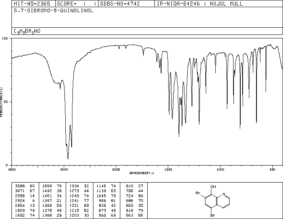The height and width of the screenshot is (219, 283).
Task: Select peak table entry 724
Action: [135, 196]
